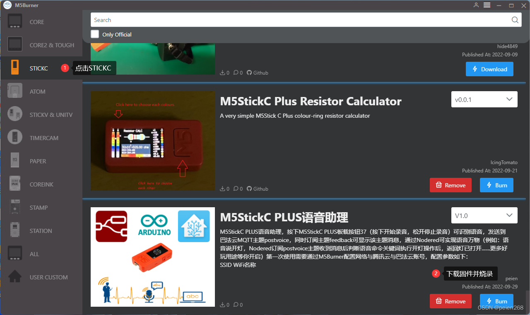Switch to the CORE2 & TOUGH label
This screenshot has width=530, height=315.
tap(52, 45)
